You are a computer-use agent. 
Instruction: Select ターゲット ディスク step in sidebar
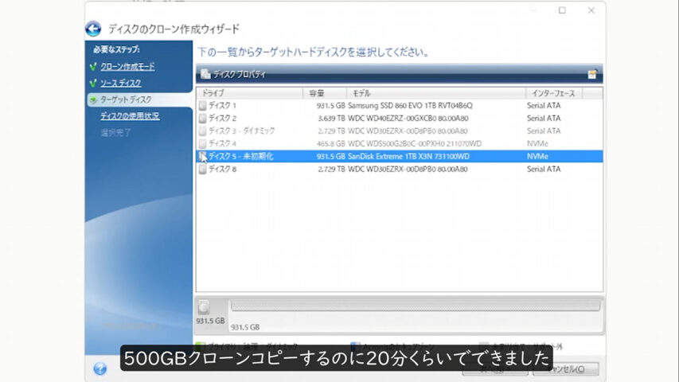click(126, 99)
